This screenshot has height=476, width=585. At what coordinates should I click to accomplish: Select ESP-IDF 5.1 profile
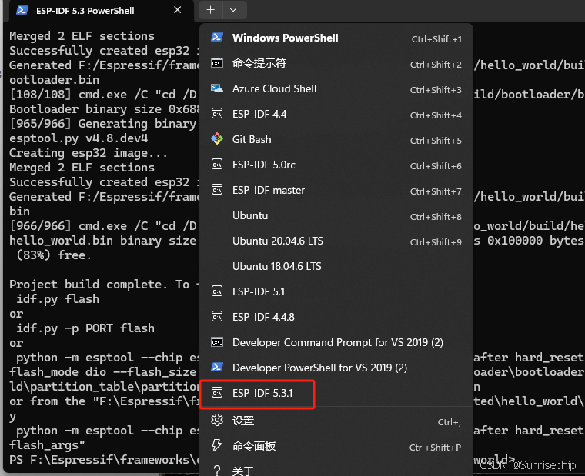336,291
